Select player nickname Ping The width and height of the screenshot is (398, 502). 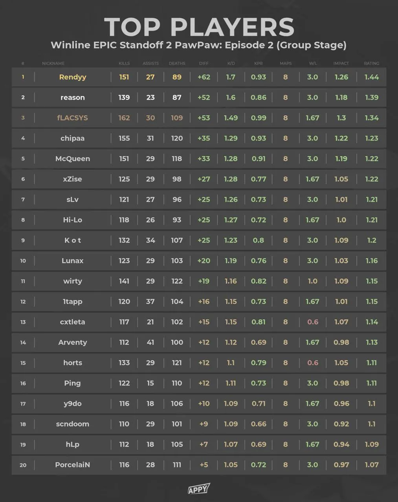pos(73,383)
